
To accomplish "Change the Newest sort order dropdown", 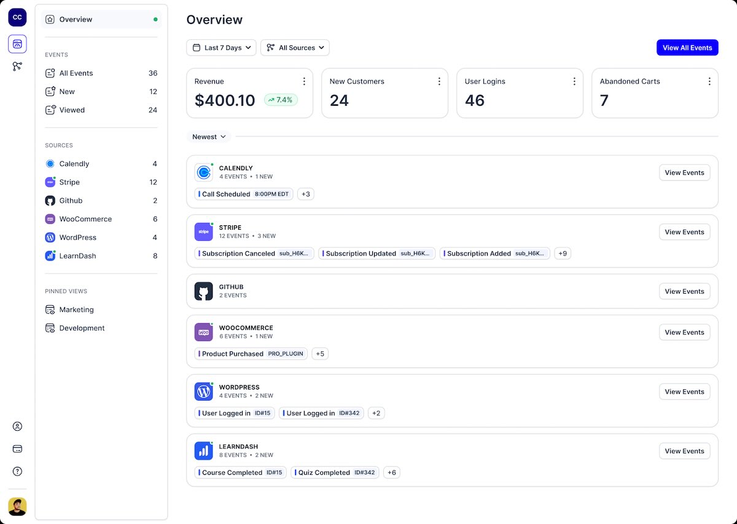I will [208, 136].
